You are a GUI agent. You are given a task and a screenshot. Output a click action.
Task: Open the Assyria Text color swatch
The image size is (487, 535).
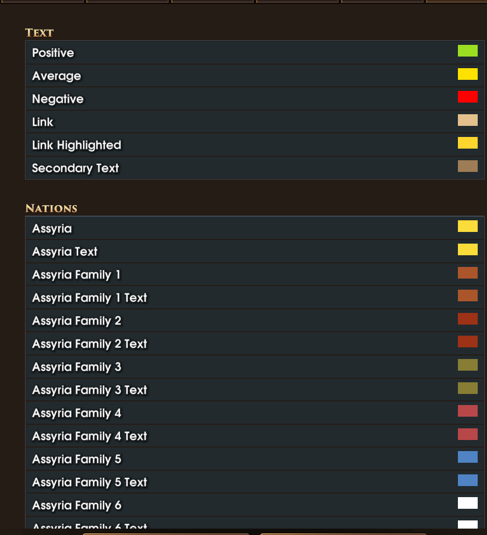[x=467, y=249]
